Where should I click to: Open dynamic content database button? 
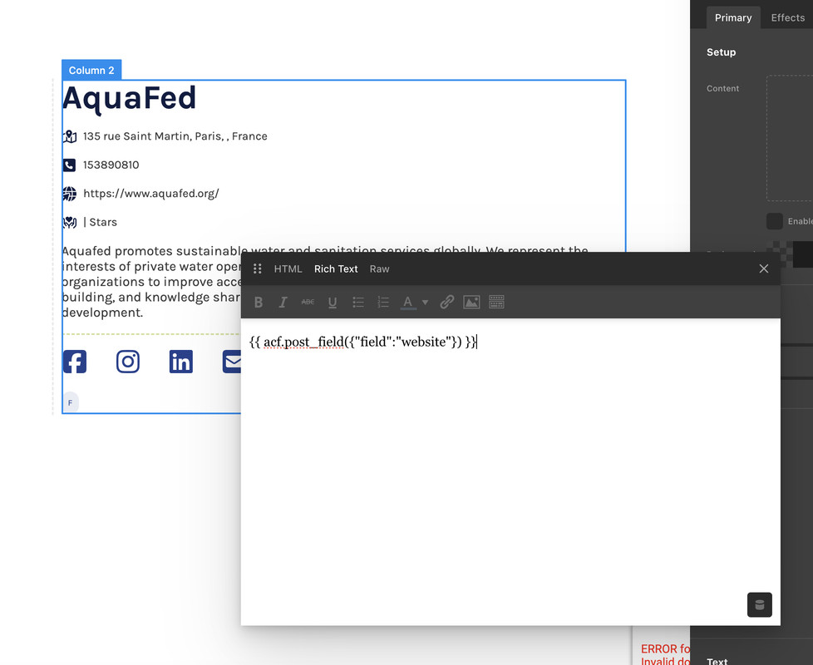(x=760, y=605)
